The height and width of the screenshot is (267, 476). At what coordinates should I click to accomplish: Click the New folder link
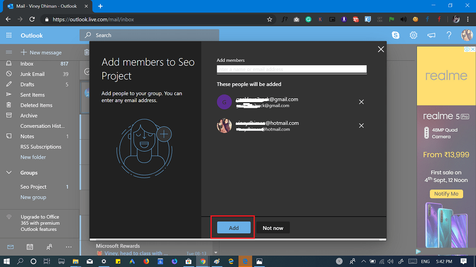pyautogui.click(x=33, y=157)
